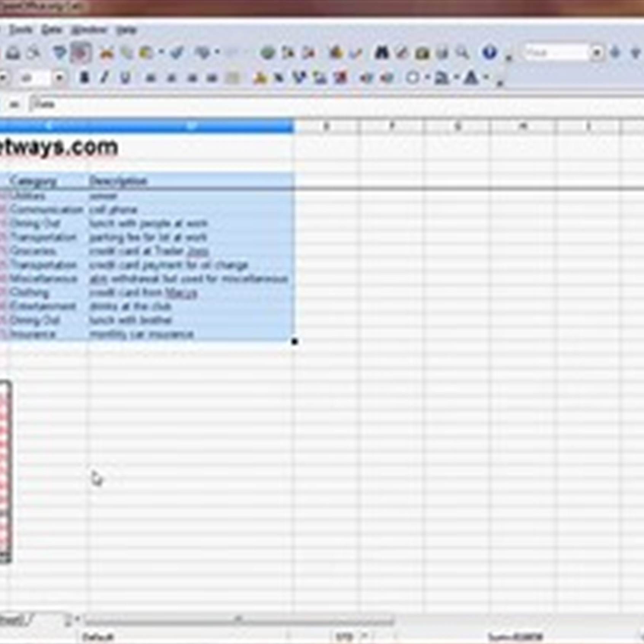Screen dimensions: 644x644
Task: Expand the Background Color palette dropdown
Action: tap(457, 78)
